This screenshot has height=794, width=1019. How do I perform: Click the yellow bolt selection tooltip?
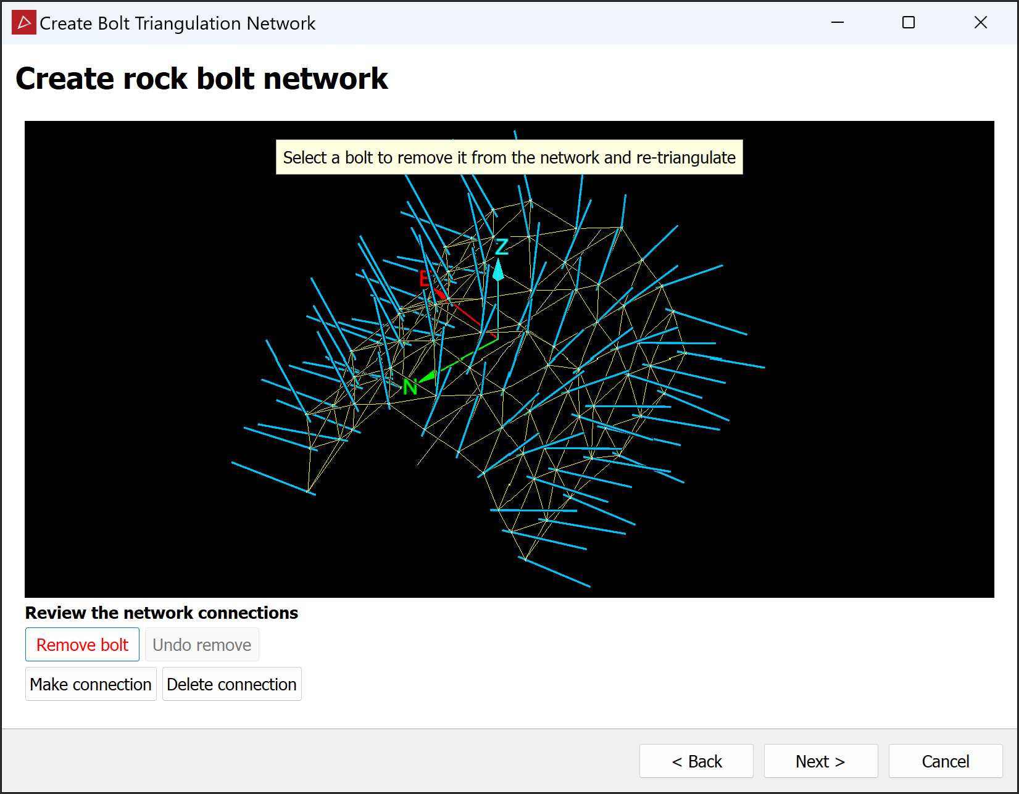click(x=509, y=158)
